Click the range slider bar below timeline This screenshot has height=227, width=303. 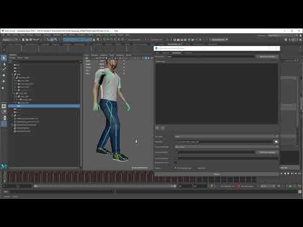point(105,186)
